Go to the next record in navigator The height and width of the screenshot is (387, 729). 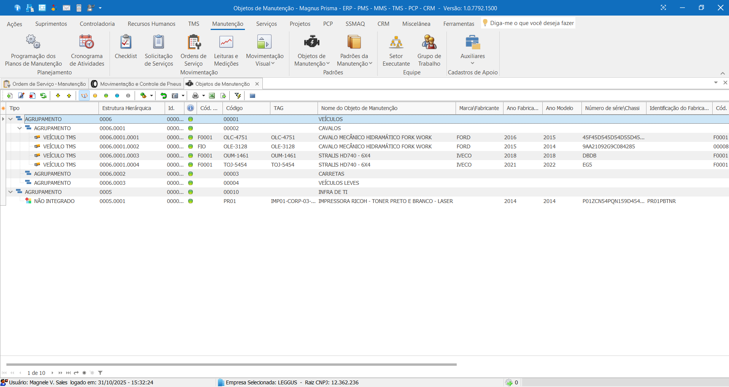click(x=52, y=373)
